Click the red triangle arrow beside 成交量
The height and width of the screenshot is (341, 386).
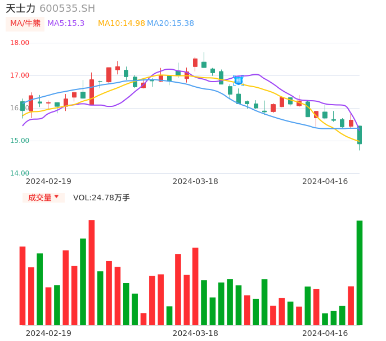click(x=56, y=197)
